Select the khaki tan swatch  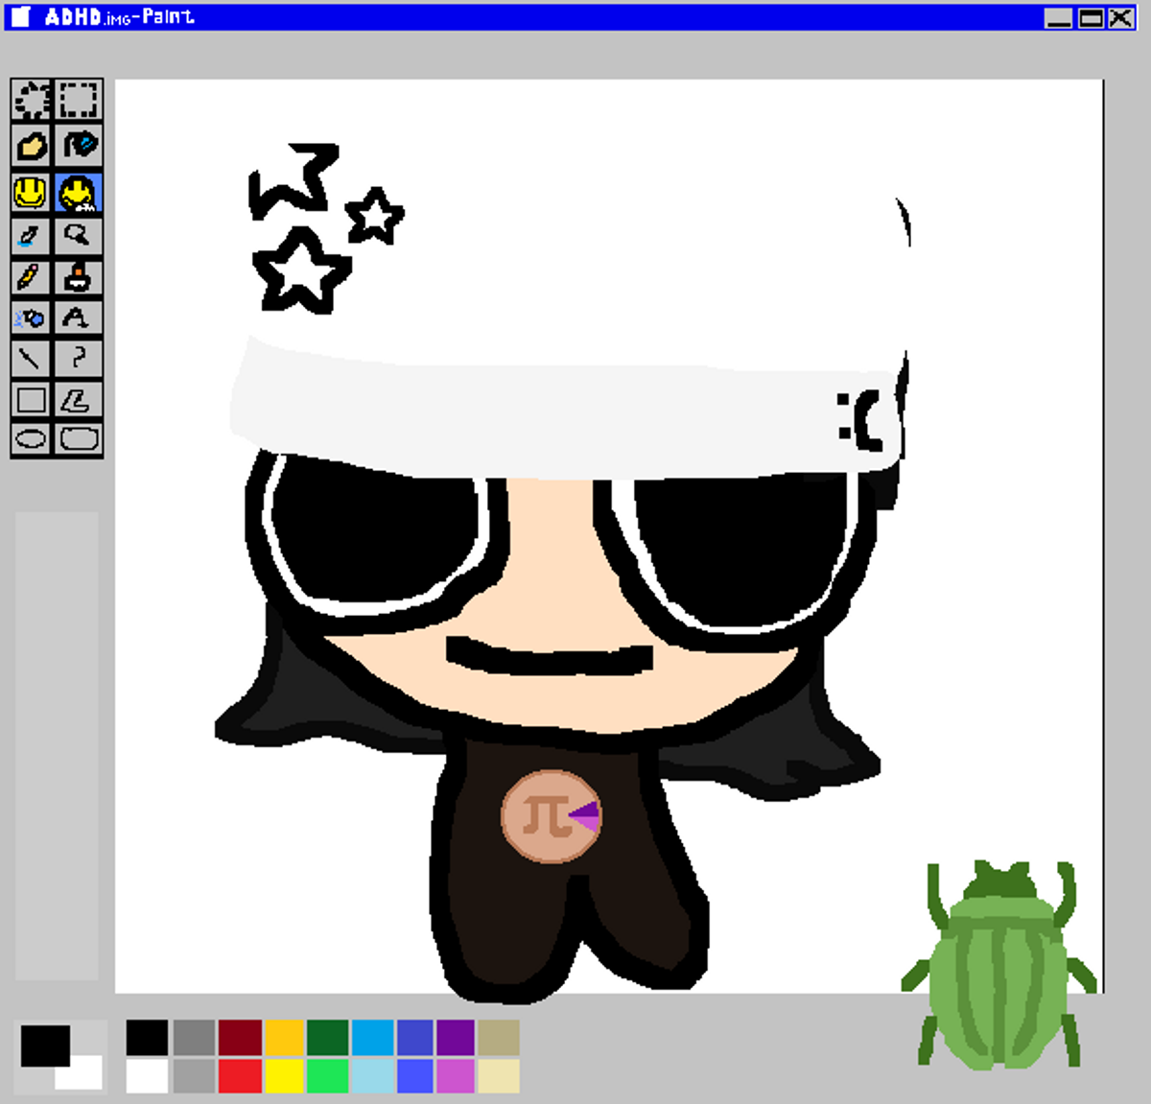coord(499,1037)
